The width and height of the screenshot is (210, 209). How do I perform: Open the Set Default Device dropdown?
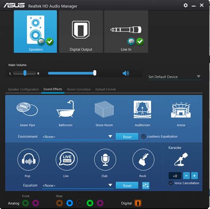pos(175,77)
